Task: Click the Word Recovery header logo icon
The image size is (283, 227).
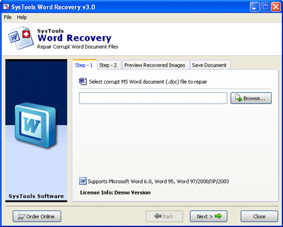Action: point(21,38)
